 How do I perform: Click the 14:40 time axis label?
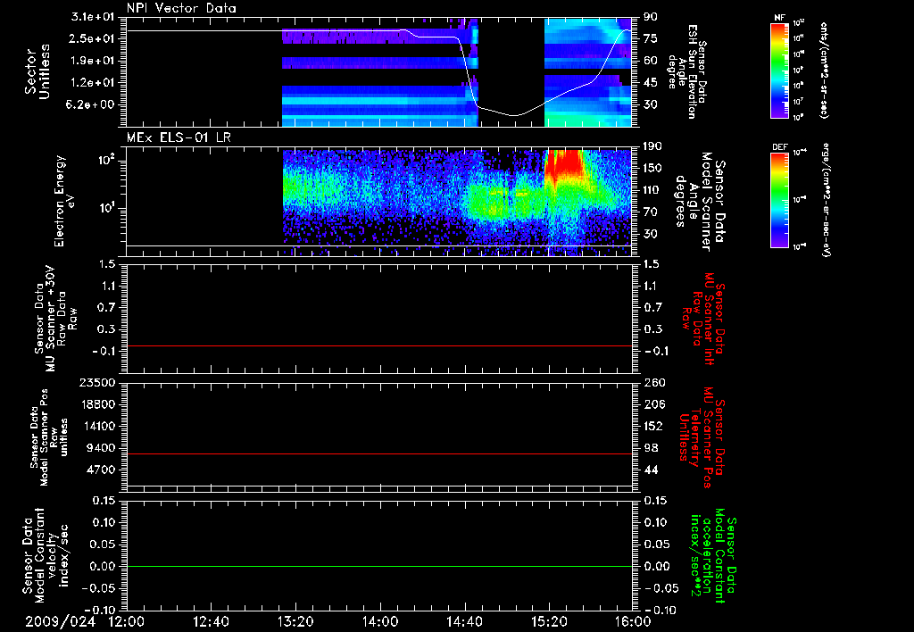point(464,621)
